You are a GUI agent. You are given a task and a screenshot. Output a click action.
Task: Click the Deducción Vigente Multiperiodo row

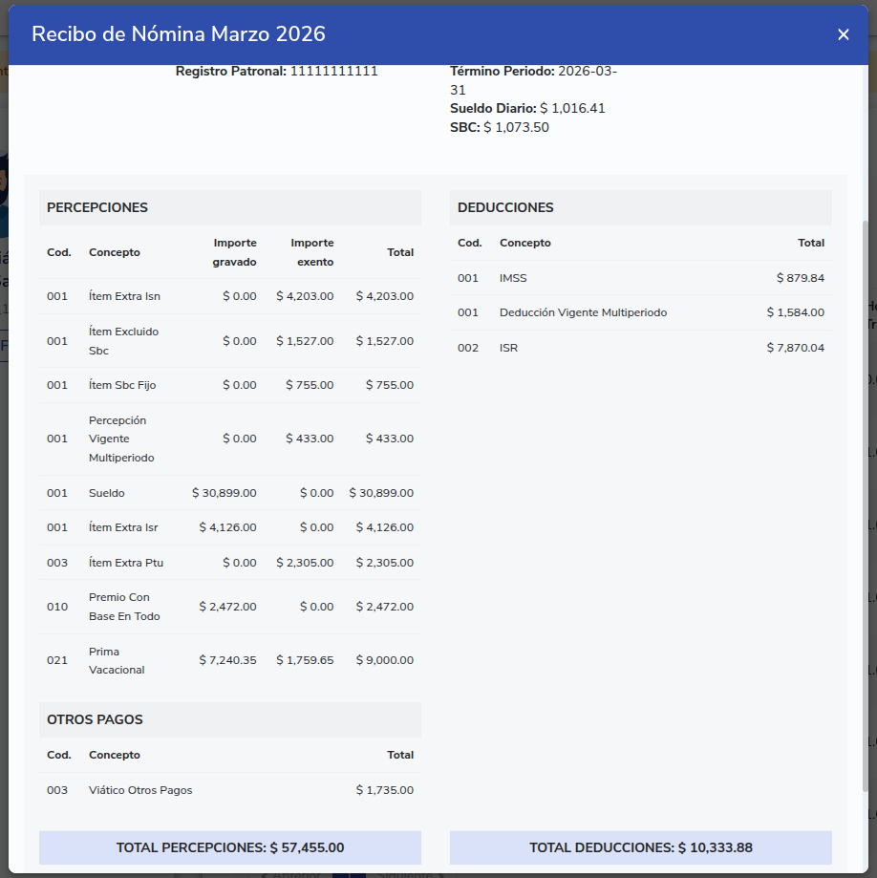click(x=640, y=312)
